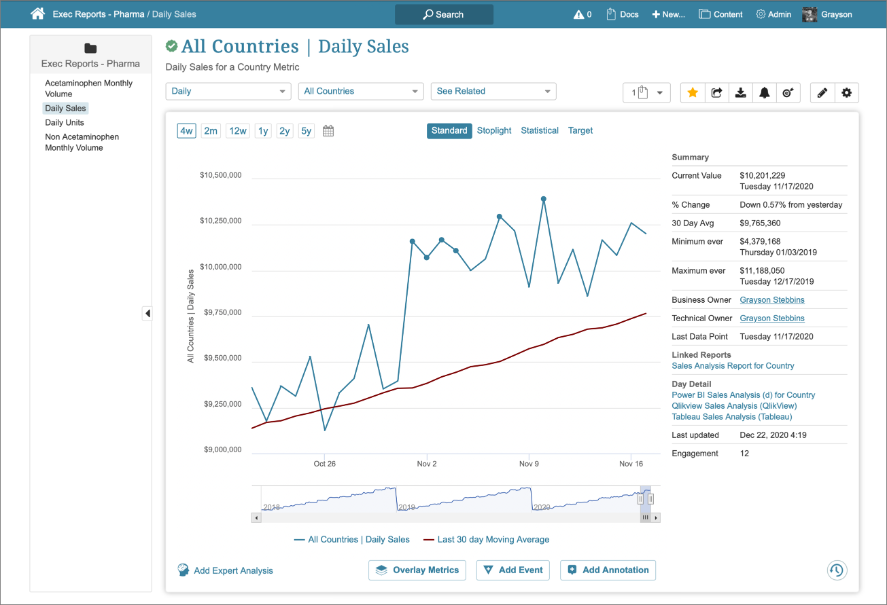Screen dimensions: 887x605
Task: Open alerts via the bell icon
Action: (764, 93)
